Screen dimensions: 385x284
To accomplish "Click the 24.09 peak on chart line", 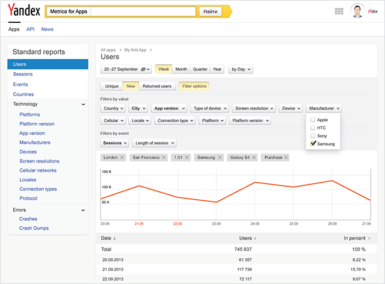I will [255, 182].
